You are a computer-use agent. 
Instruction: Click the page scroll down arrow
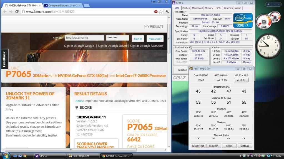pyautogui.click(x=169, y=147)
